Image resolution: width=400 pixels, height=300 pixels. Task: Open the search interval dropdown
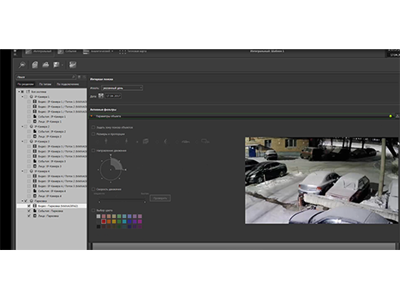pos(122,88)
